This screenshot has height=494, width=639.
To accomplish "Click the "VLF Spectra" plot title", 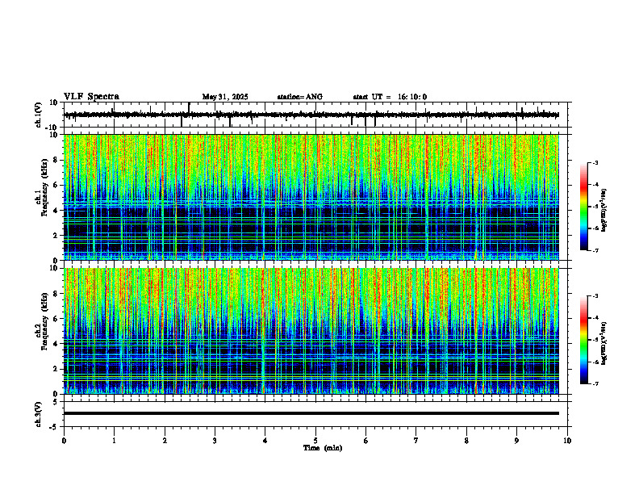I will point(91,97).
